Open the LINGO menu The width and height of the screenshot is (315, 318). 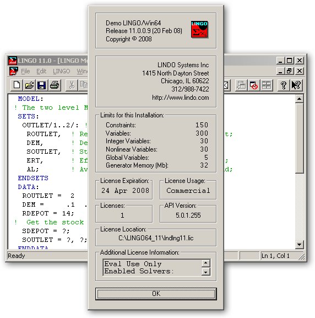click(x=62, y=71)
